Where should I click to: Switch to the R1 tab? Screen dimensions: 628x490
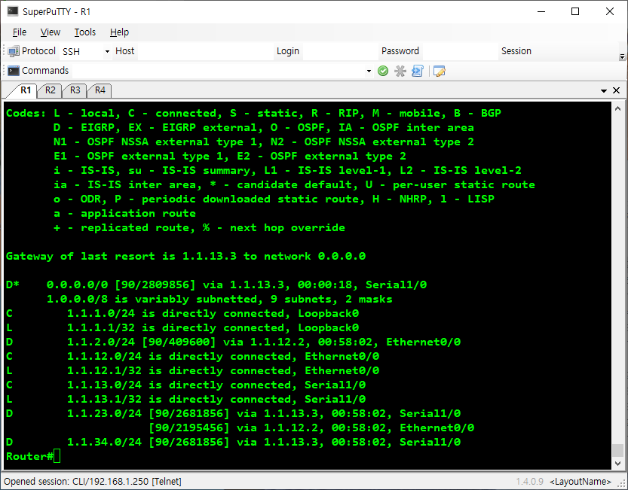tap(26, 90)
